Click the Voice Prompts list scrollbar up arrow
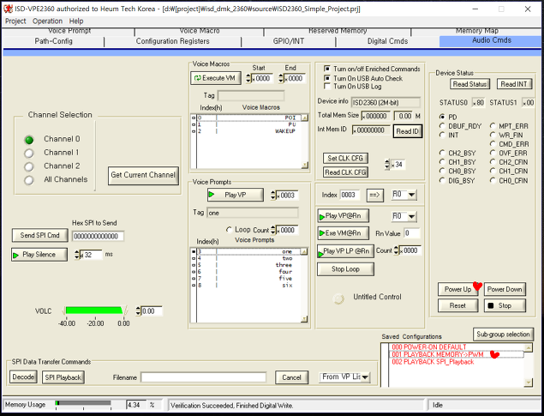The width and height of the screenshot is (544, 416). coord(304,251)
